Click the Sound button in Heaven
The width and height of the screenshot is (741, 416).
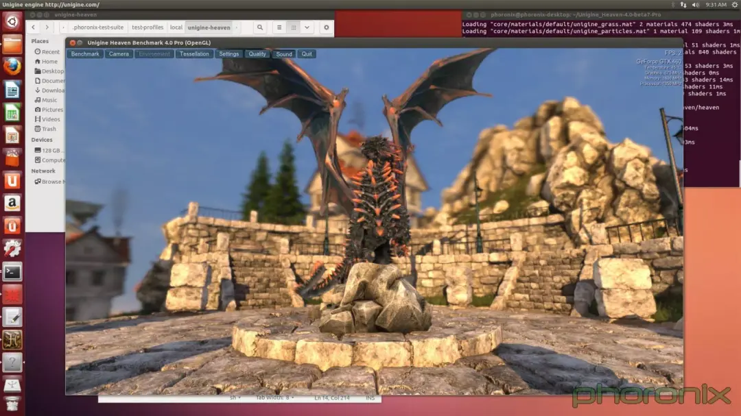284,54
